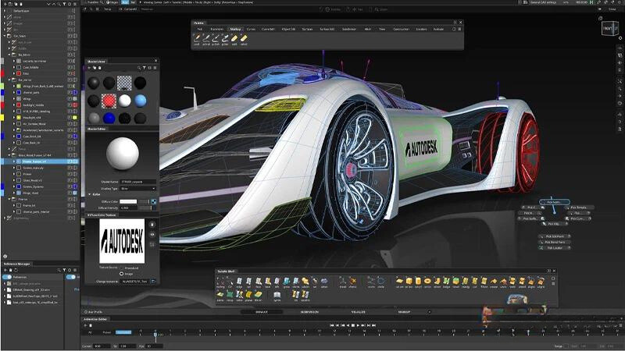The height and width of the screenshot is (351, 625).
Task: Click the playhead marker on animation timeline
Action: (155, 335)
